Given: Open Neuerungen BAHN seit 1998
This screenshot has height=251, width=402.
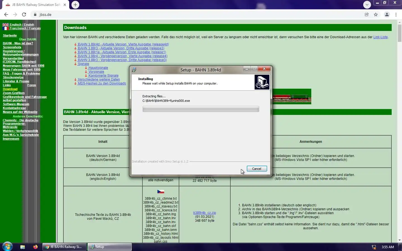Looking at the screenshot, I should click(x=23, y=66).
